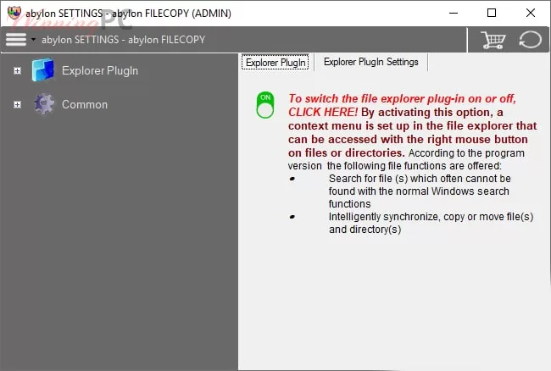Click the red 'CLICK HERE!' text
The width and height of the screenshot is (551, 371).
[x=323, y=113]
